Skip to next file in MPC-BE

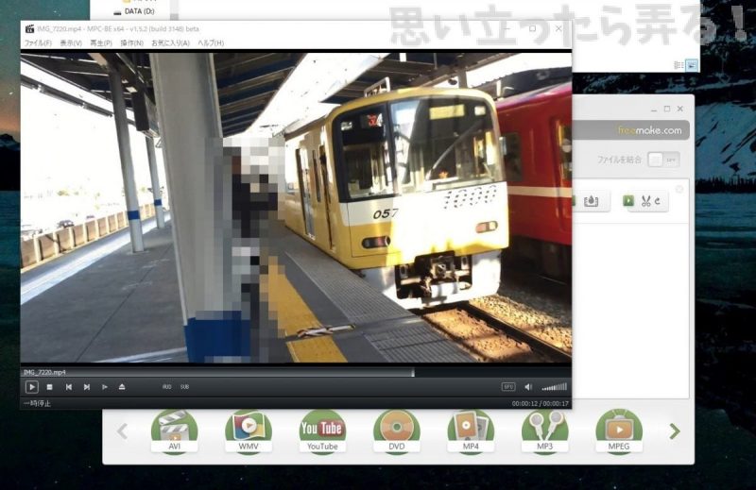tap(87, 387)
